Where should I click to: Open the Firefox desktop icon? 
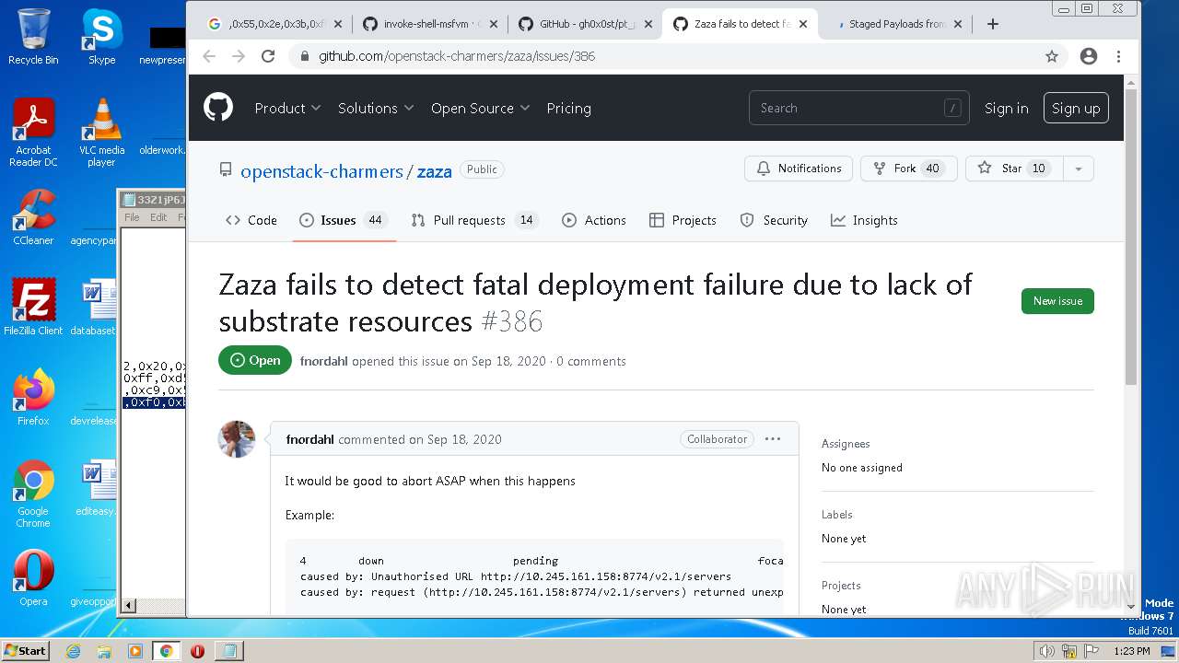tap(33, 398)
